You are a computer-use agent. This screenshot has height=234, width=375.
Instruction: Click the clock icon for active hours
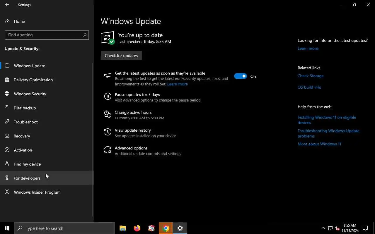(108, 114)
